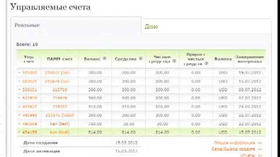The height and width of the screenshot is (157, 280).
Task: Open PAMM account 215141 (USD) link
Action: pyautogui.click(x=59, y=115)
